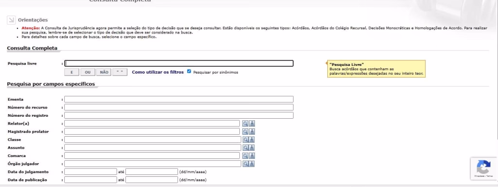Click Data de publicação end date field
Screen dimensions: 498x187
152,180
